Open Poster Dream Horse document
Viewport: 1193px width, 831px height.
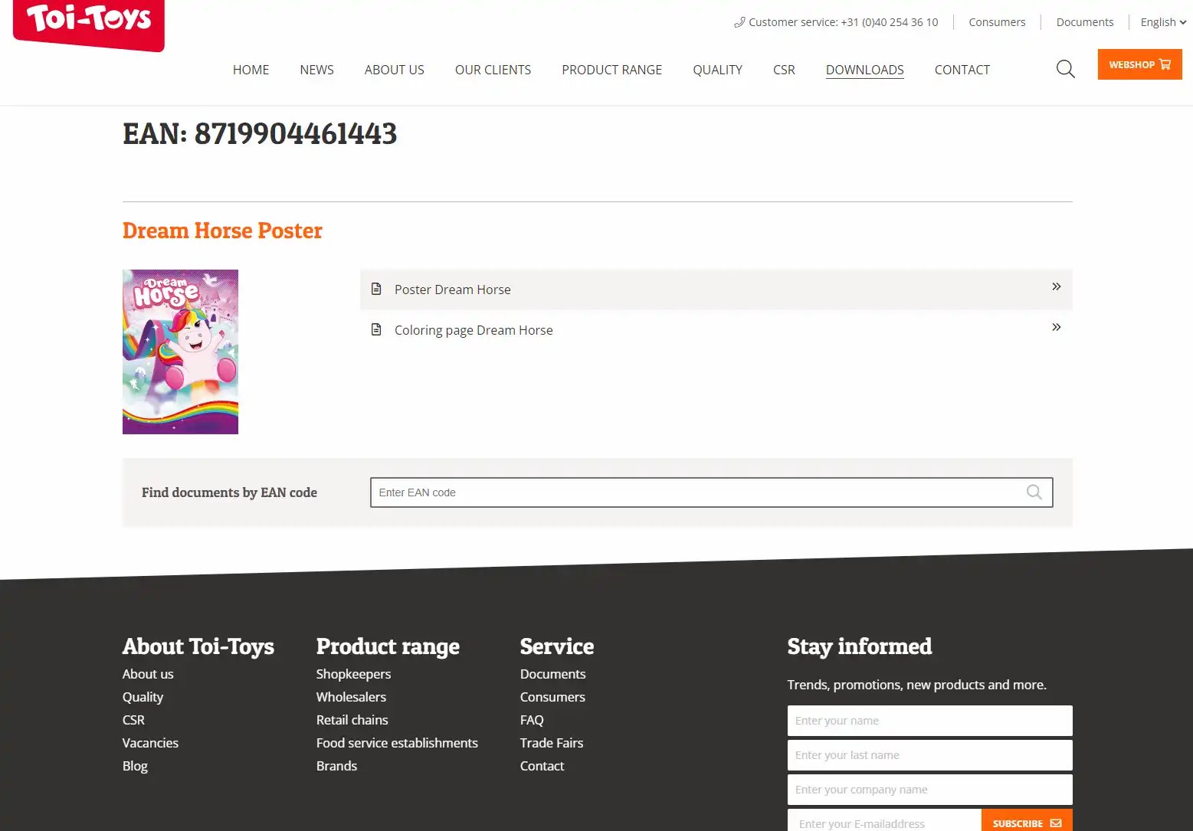click(716, 290)
